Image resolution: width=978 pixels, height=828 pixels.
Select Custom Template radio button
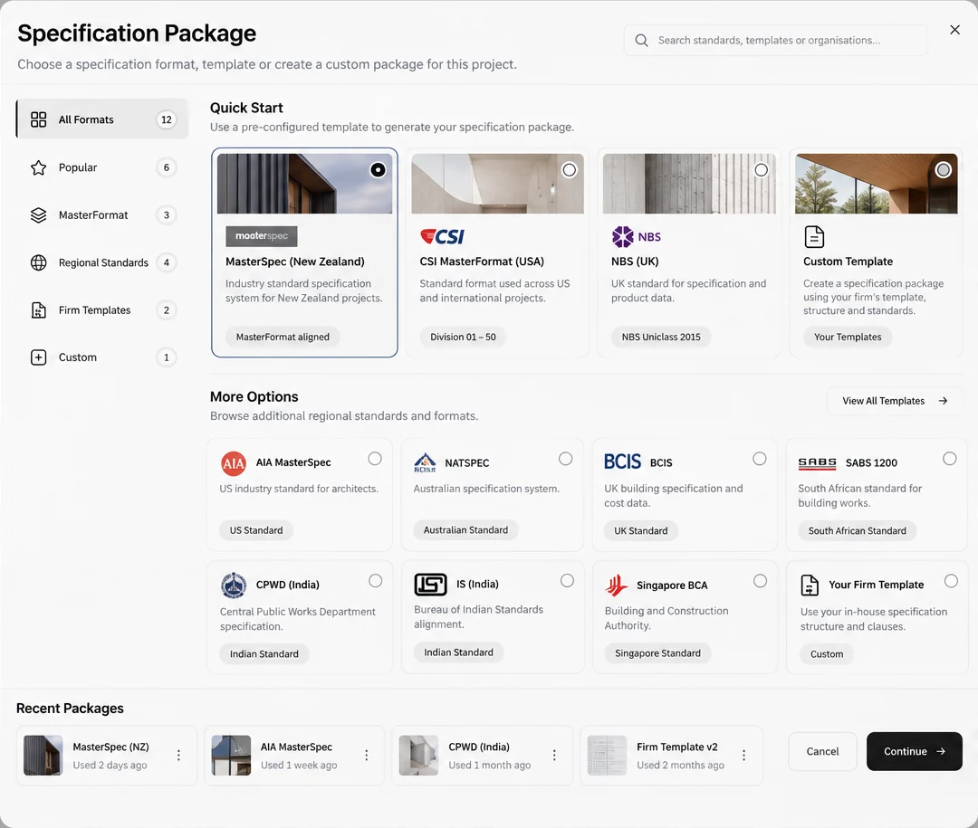943,169
